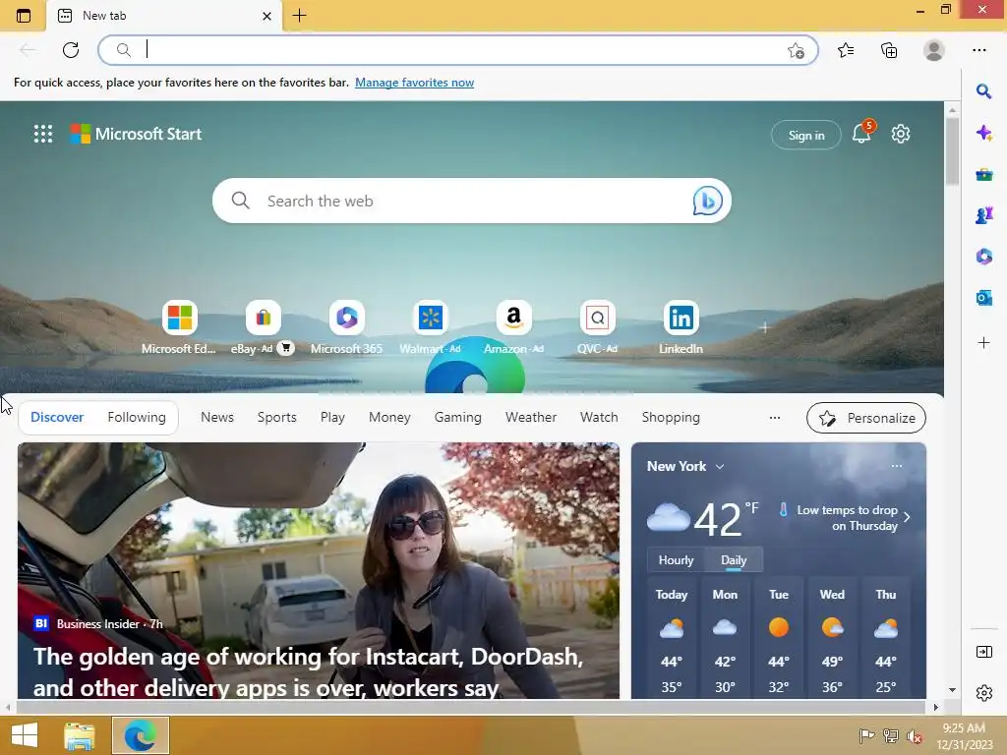Open File Explorer from the taskbar
Viewport: 1007px width, 755px height.
pos(80,735)
